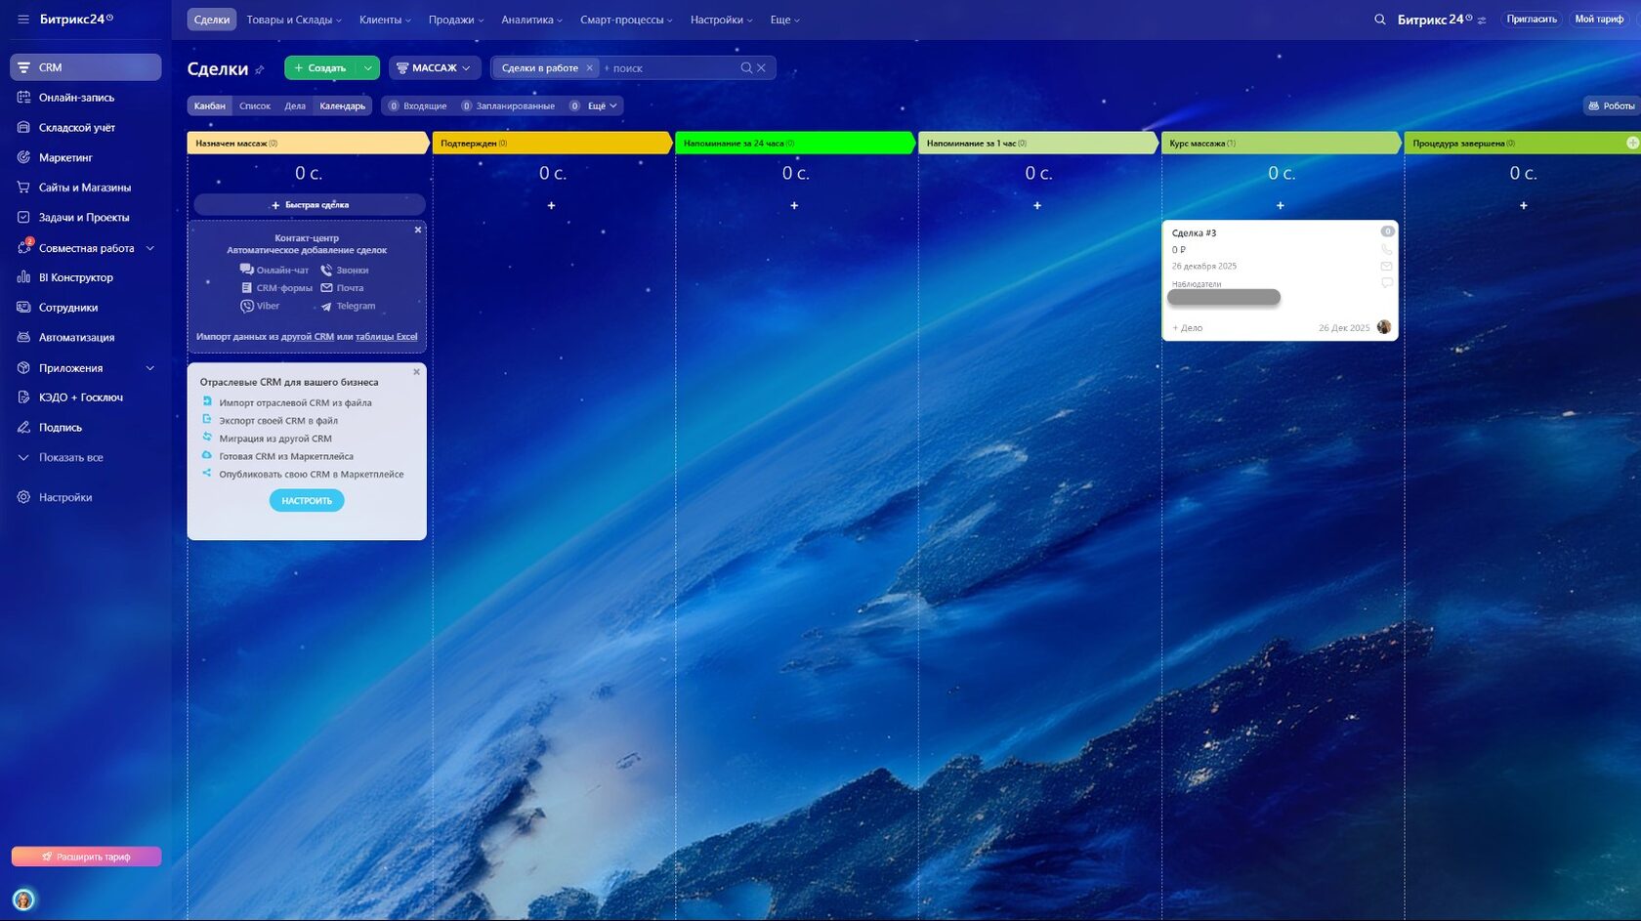The height and width of the screenshot is (921, 1641).
Task: Click the Пригласить button
Action: point(1531,20)
